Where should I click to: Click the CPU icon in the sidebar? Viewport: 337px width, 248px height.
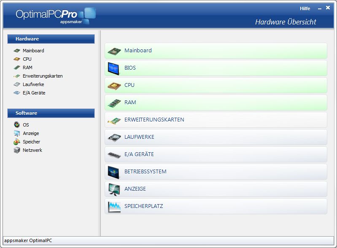(17, 59)
